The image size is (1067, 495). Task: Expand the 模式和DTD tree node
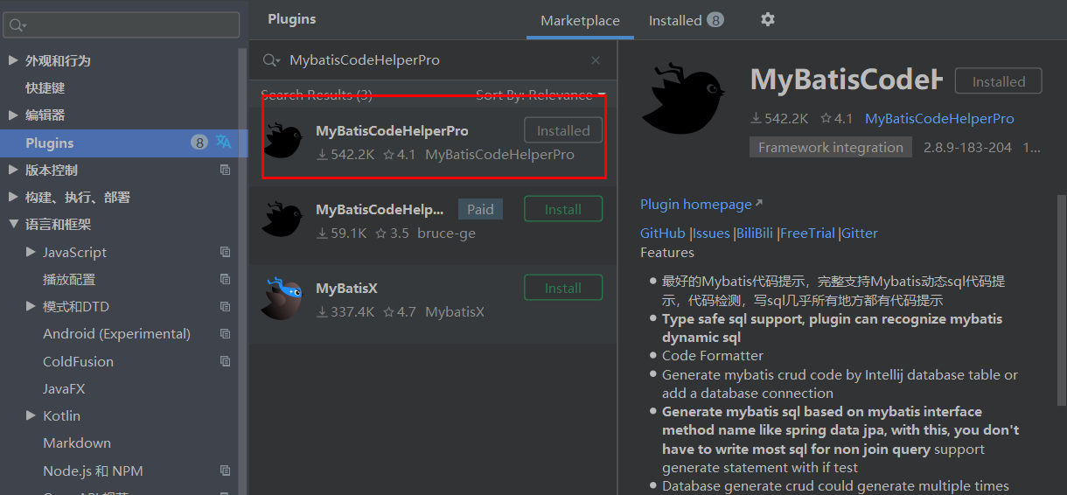point(31,306)
